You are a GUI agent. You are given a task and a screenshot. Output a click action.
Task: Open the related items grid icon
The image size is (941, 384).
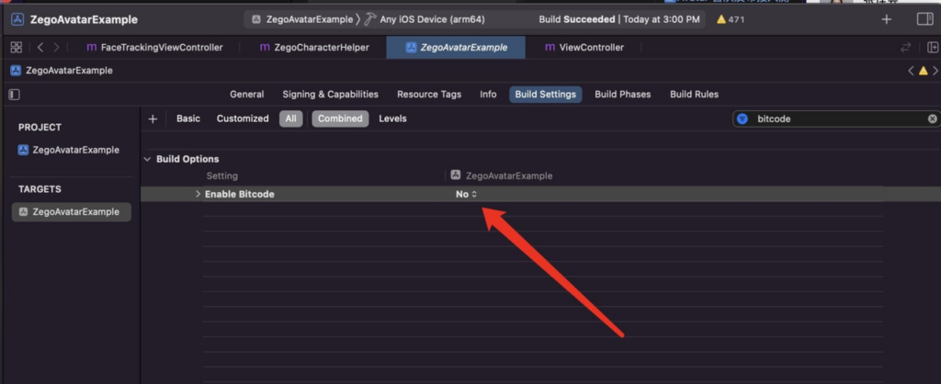(x=17, y=48)
